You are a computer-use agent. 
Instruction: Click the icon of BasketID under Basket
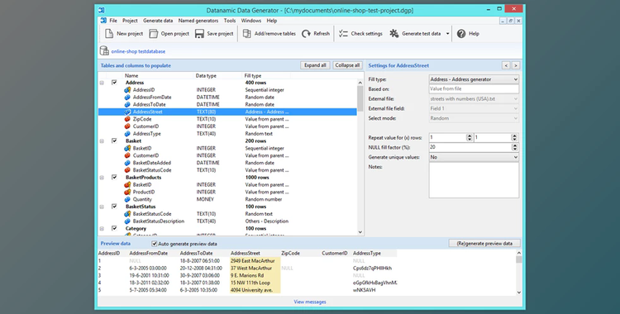[127, 148]
